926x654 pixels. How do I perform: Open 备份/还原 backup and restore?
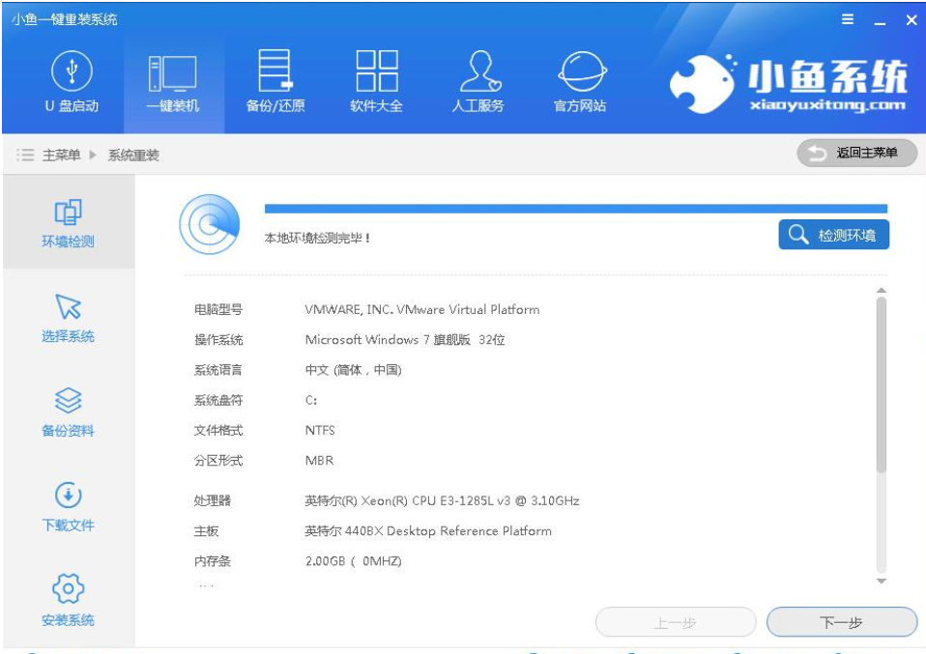[275, 81]
